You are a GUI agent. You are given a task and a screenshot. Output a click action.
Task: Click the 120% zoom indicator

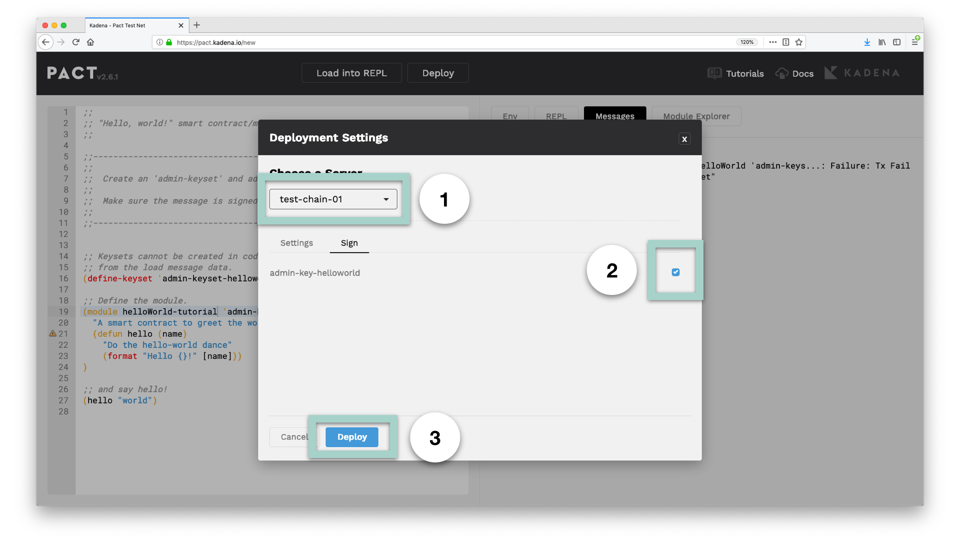(747, 42)
